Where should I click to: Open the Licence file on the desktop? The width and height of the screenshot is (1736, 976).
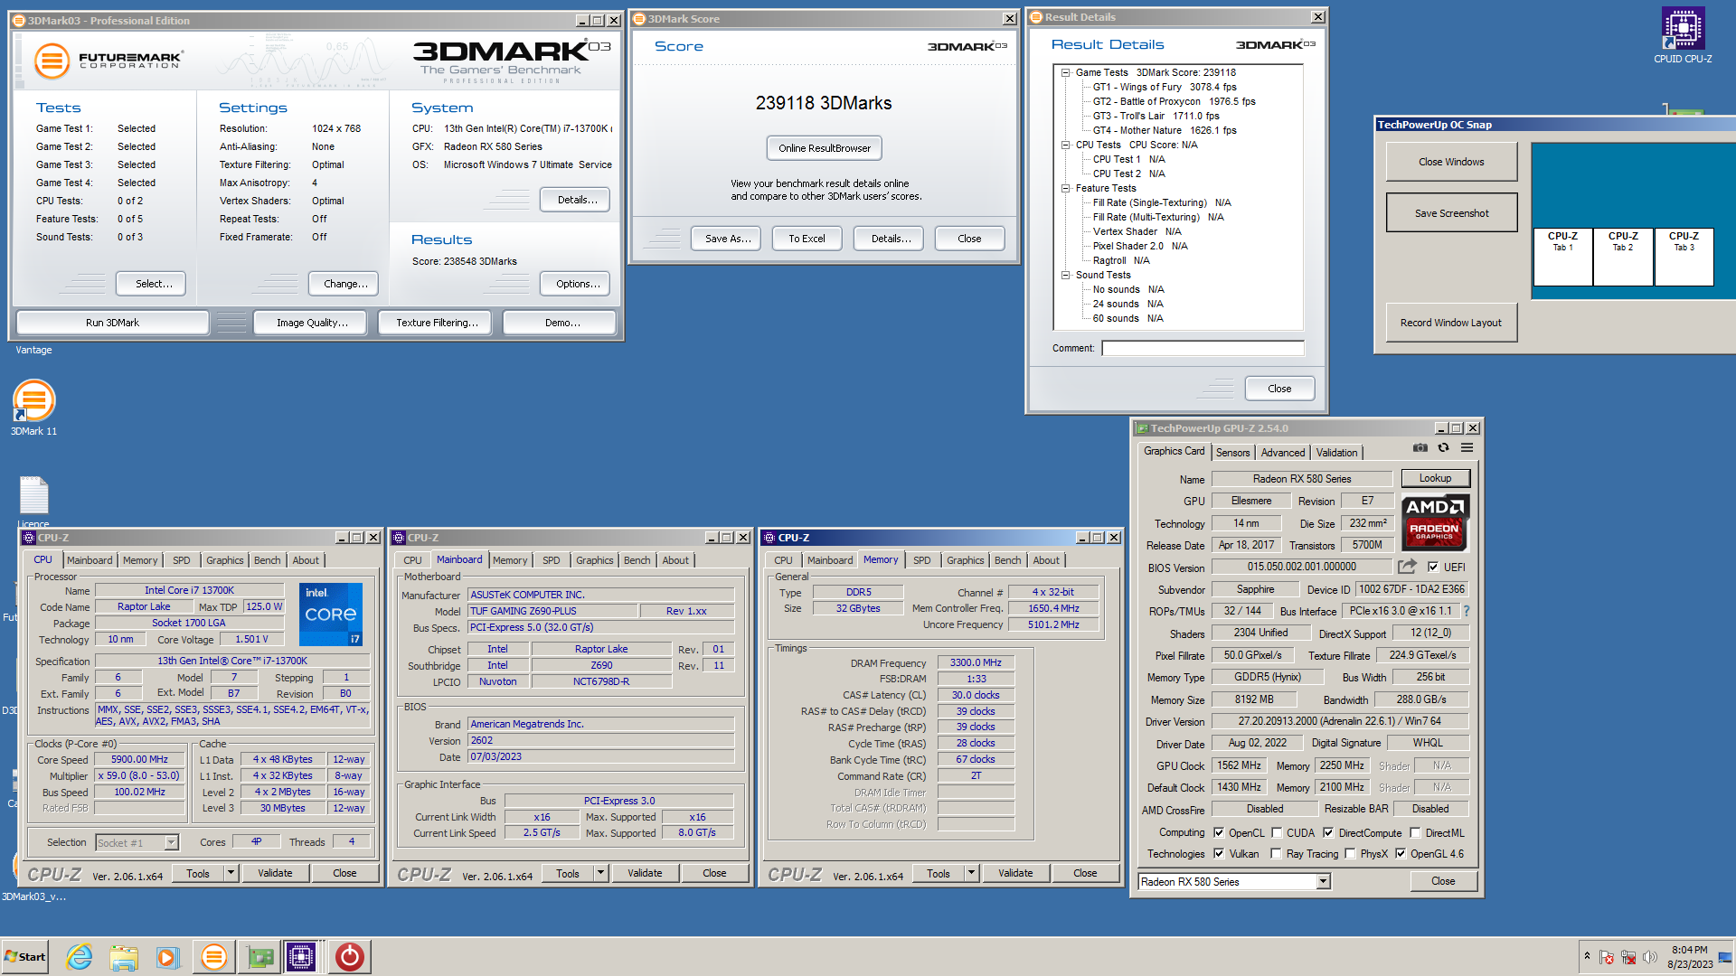pyautogui.click(x=33, y=502)
